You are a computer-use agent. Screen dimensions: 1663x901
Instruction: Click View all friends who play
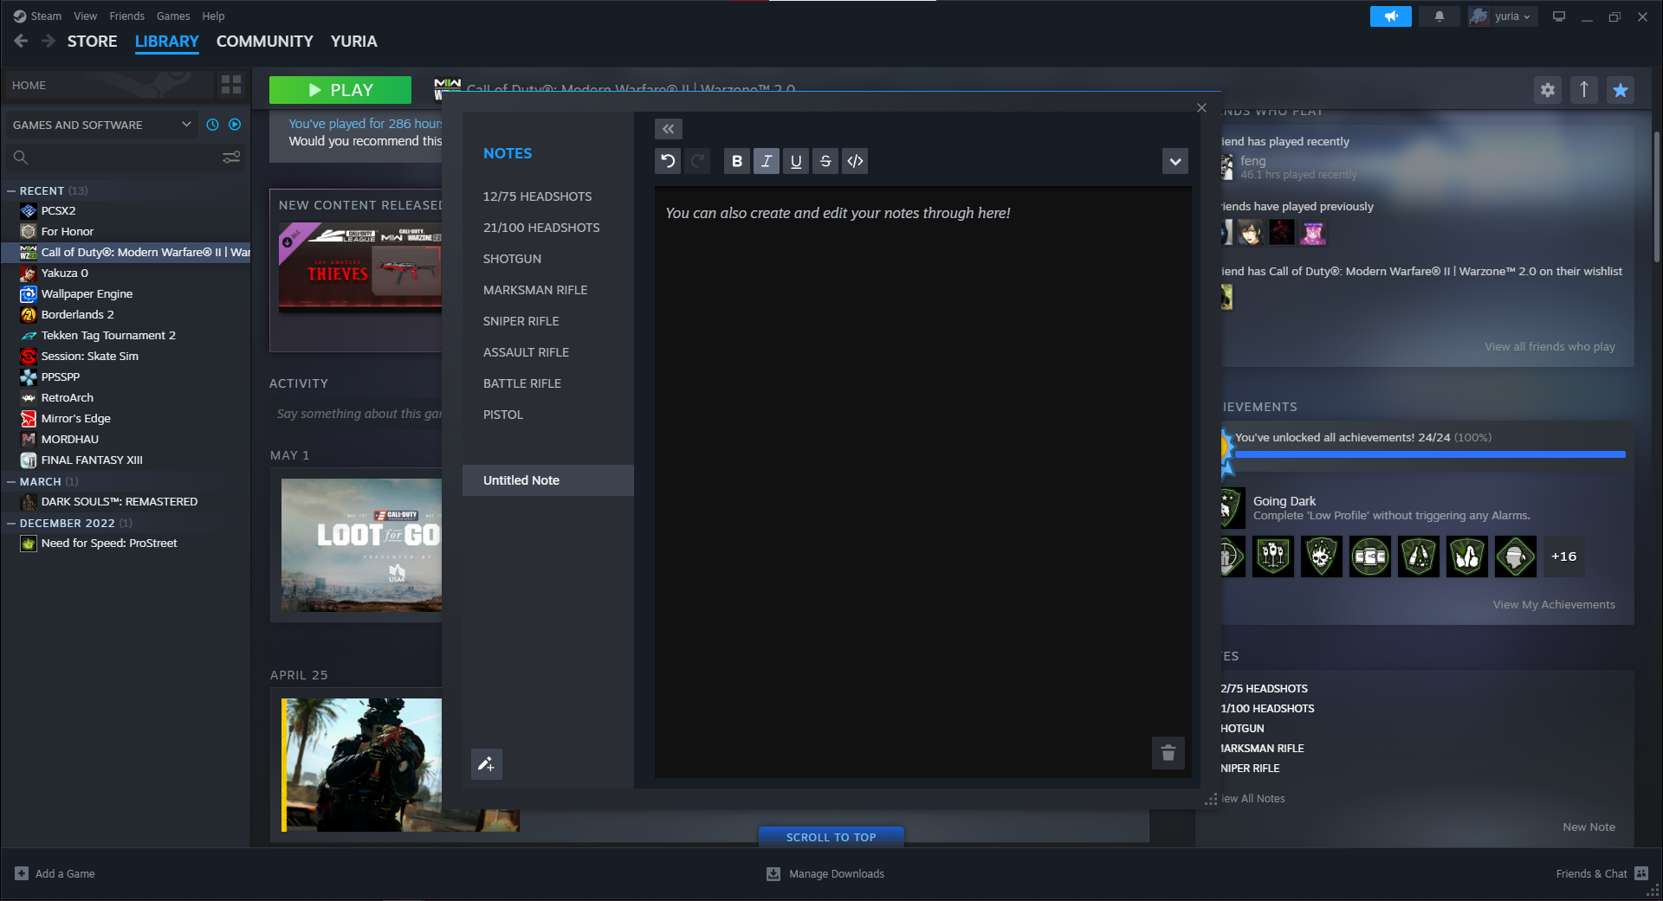1550,347
